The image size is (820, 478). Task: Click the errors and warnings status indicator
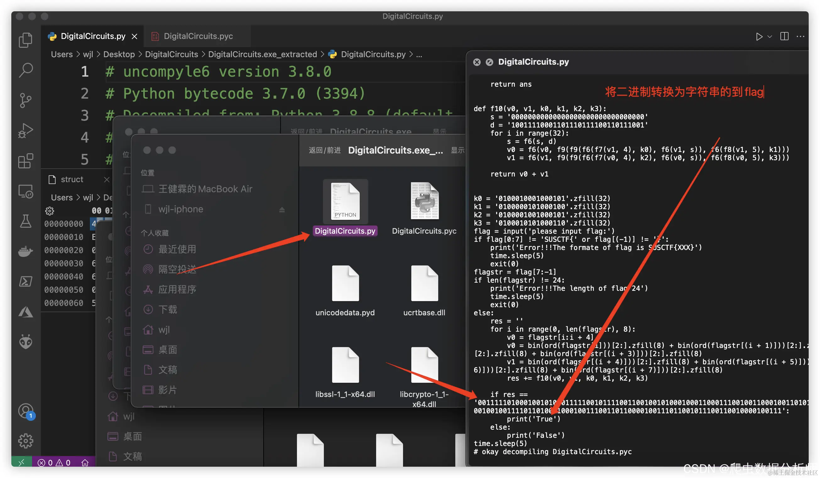pos(54,462)
